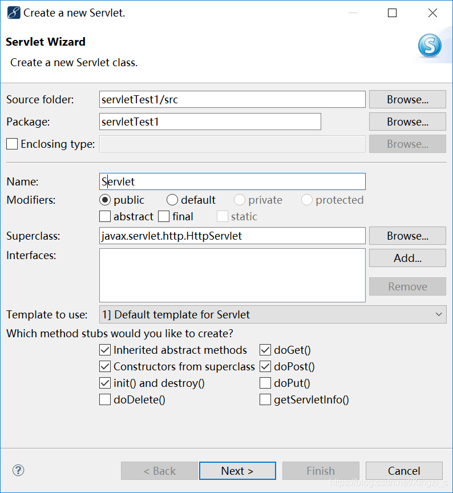The image size is (453, 493).
Task: Enable the doDelete() method stub
Action: click(x=105, y=399)
